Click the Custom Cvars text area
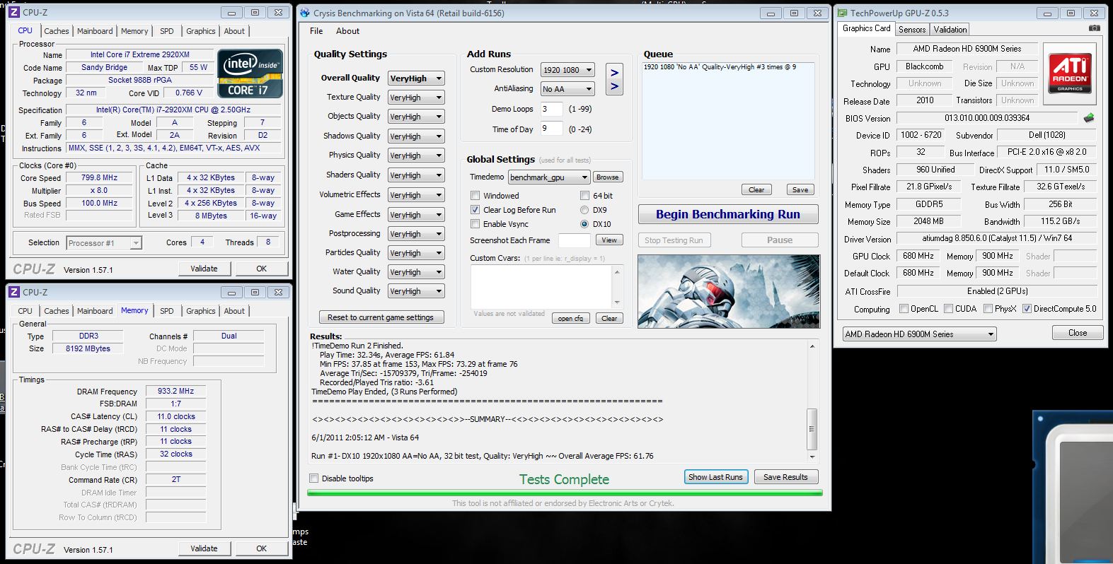Image resolution: width=1113 pixels, height=564 pixels. pyautogui.click(x=541, y=287)
